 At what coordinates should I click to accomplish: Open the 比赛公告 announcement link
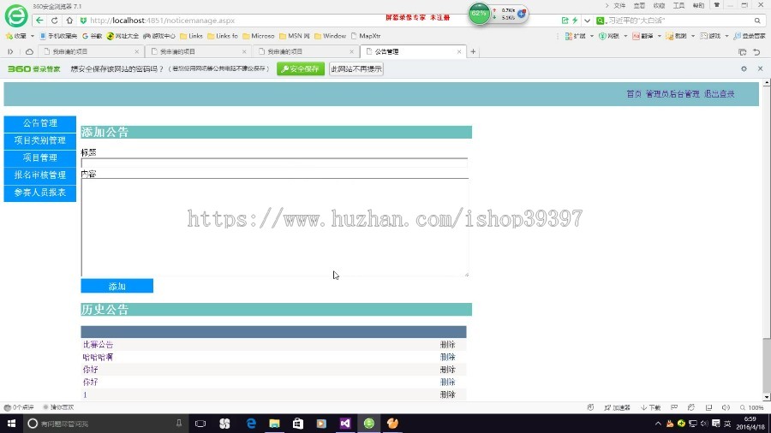[98, 345]
